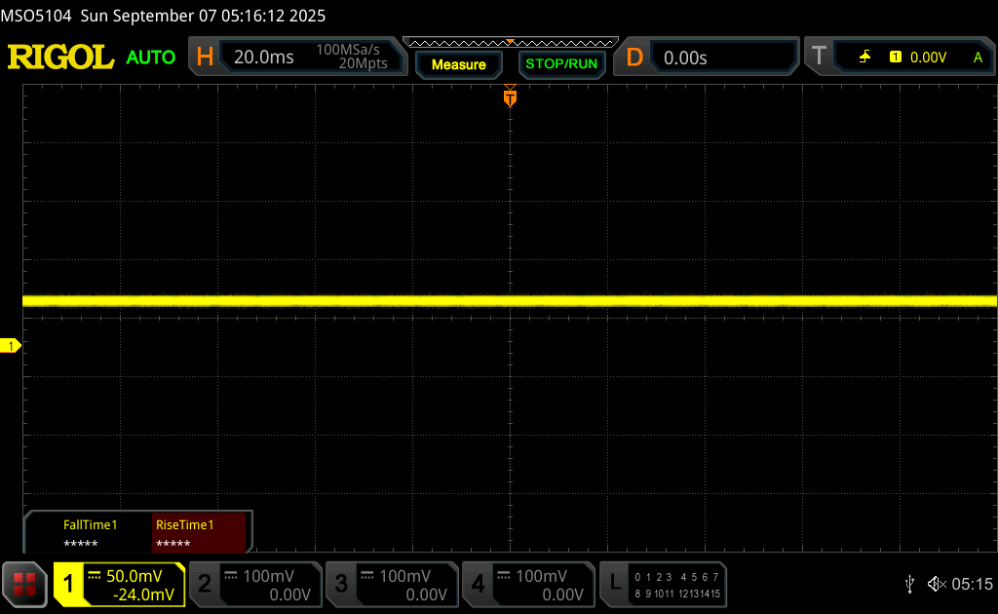The width and height of the screenshot is (998, 614).
Task: Open the red grid function menu icon
Action: pyautogui.click(x=25, y=584)
